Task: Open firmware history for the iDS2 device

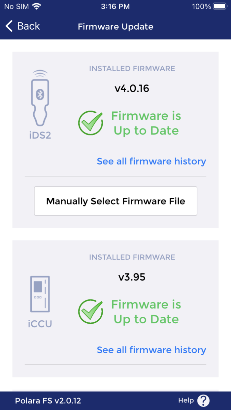Action: pyautogui.click(x=151, y=161)
